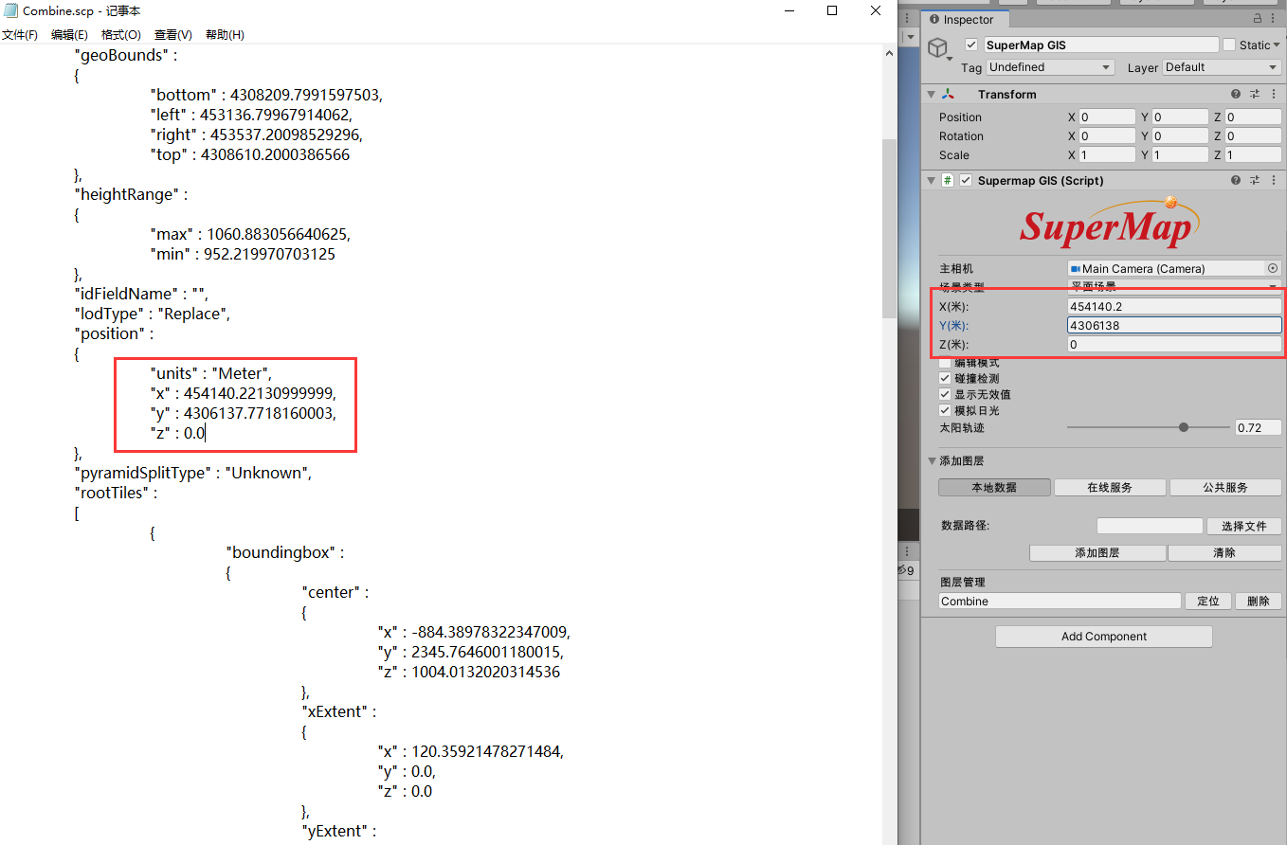The image size is (1287, 845).
Task: Open Supermap GIS (Script) help icon
Action: point(1236,180)
